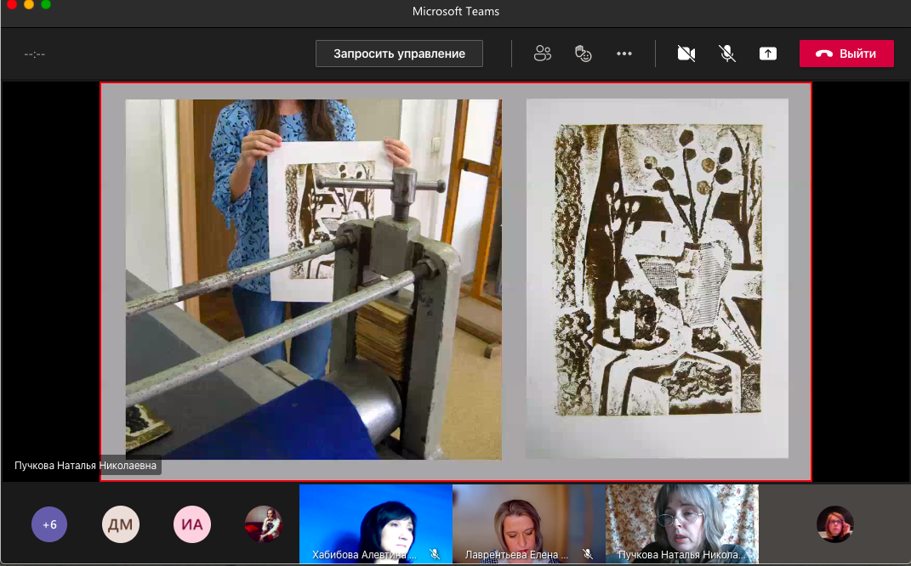
Task: Open the more actions ellipsis menu
Action: click(x=624, y=54)
